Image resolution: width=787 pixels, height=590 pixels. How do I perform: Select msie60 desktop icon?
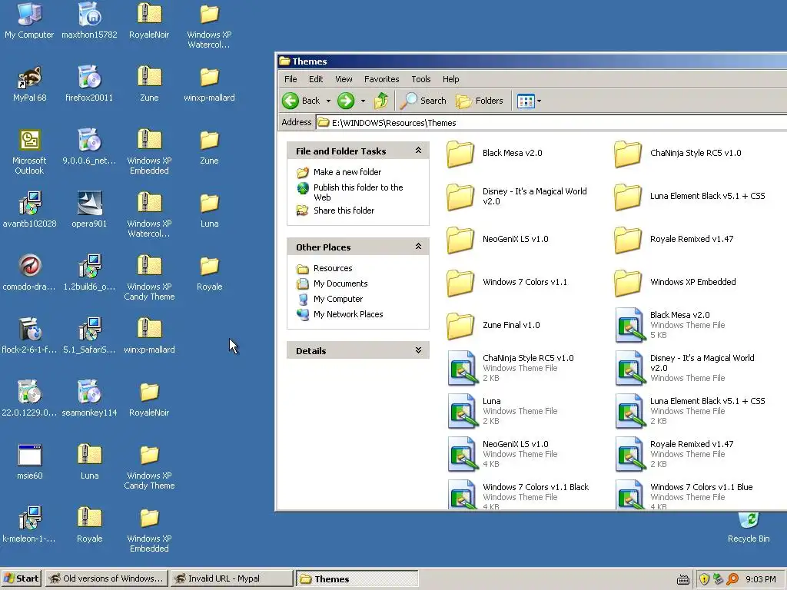point(29,462)
